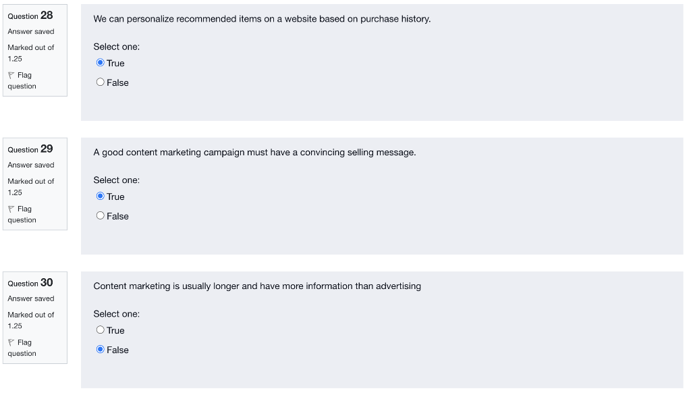Click 'Answer saved' under Question 30
The image size is (691, 393).
coord(30,298)
